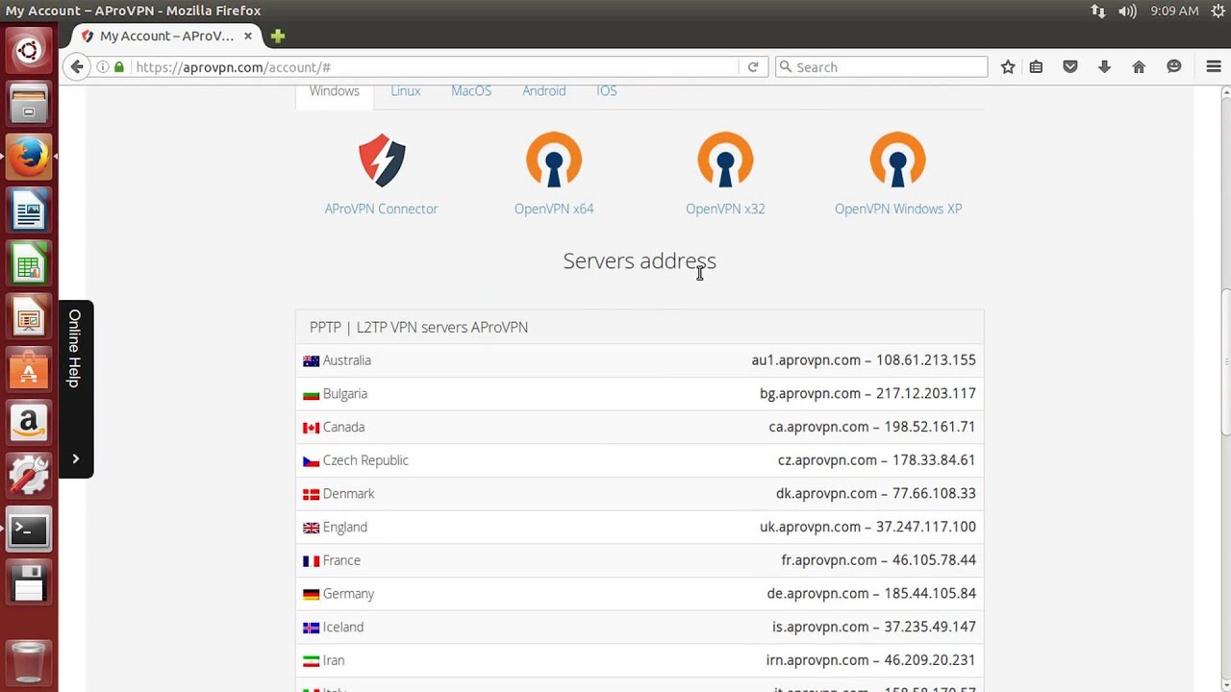Select uk.aprovpn.com – 37.247.117.100 address
The image size is (1231, 692).
867,527
